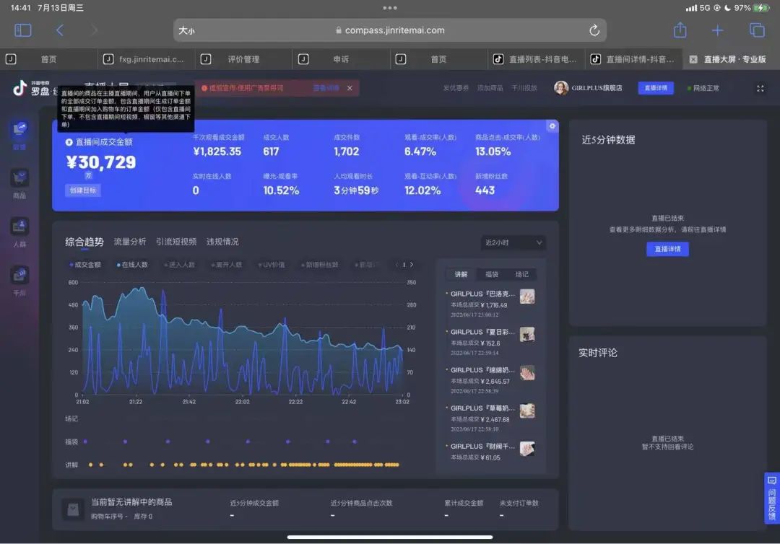The height and width of the screenshot is (544, 780).
Task: Open the 大小 page settings menu in address bar
Action: tap(186, 31)
